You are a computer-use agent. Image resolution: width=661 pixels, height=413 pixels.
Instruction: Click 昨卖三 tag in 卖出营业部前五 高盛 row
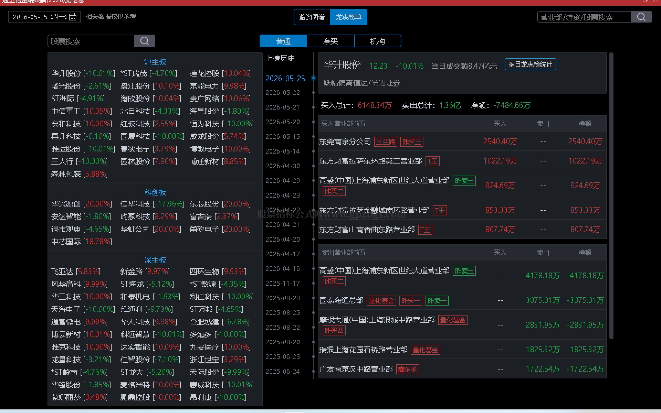click(464, 271)
